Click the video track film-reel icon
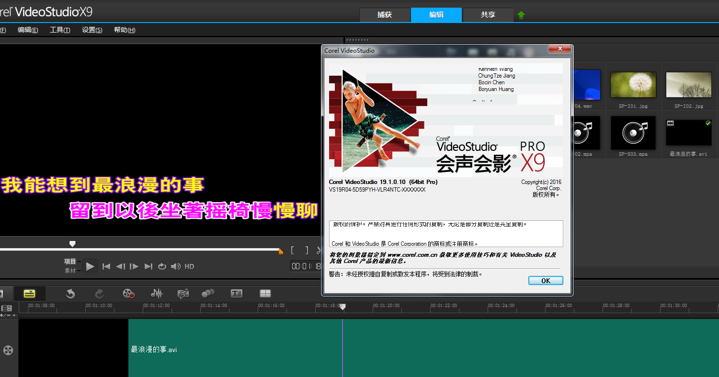The width and height of the screenshot is (719, 377). point(8,350)
